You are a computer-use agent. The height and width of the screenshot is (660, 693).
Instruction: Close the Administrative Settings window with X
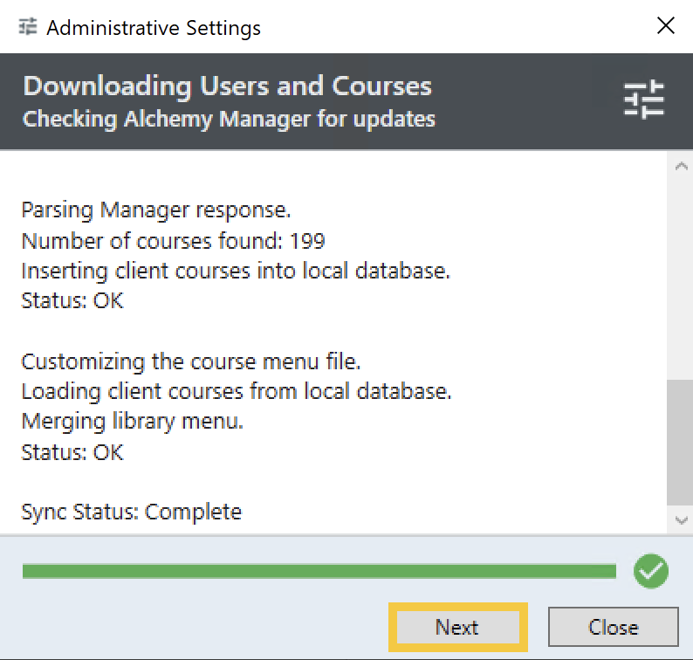click(x=665, y=26)
